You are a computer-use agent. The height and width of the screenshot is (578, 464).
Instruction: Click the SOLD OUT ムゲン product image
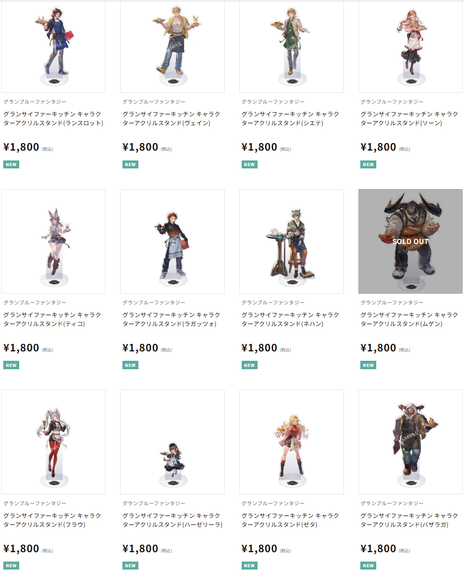[x=411, y=242]
